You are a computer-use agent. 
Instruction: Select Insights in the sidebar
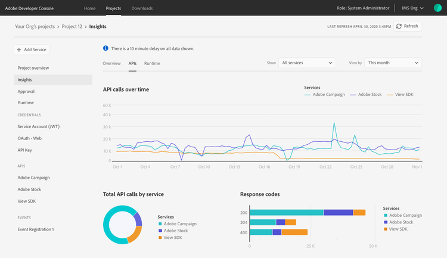point(53,80)
